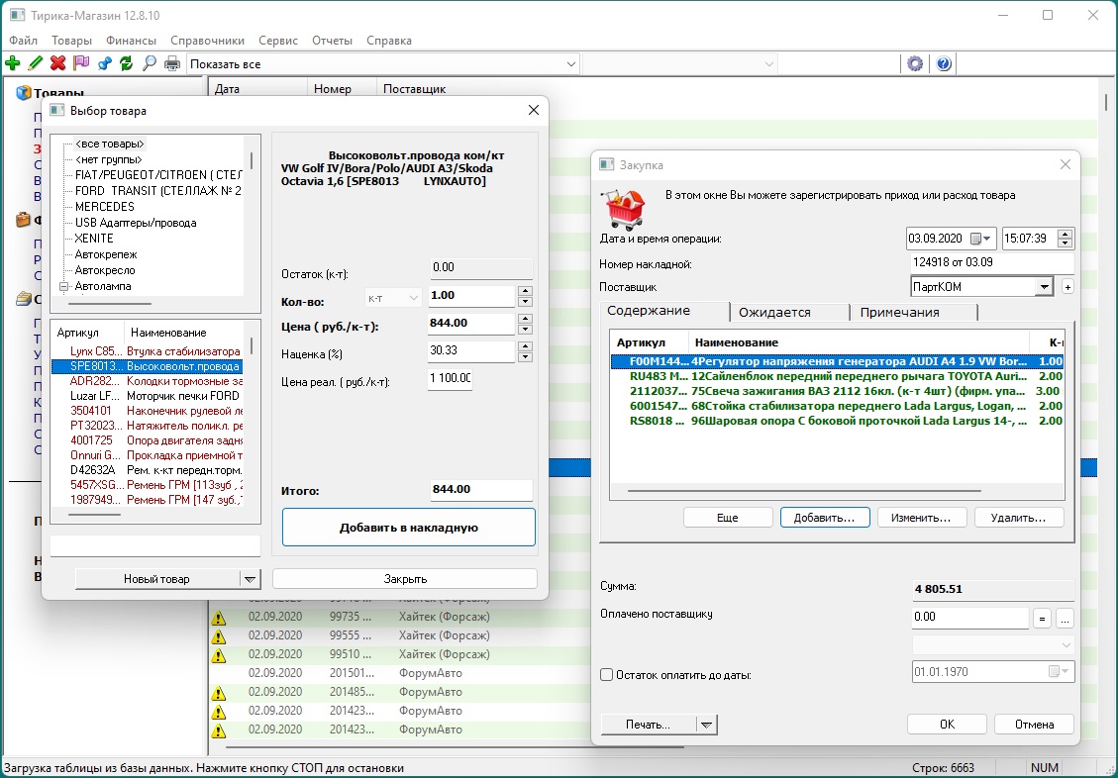Viewport: 1118px width, 778px height.
Task: Open the ПартКОМ supplier dropdown
Action: click(x=1044, y=287)
